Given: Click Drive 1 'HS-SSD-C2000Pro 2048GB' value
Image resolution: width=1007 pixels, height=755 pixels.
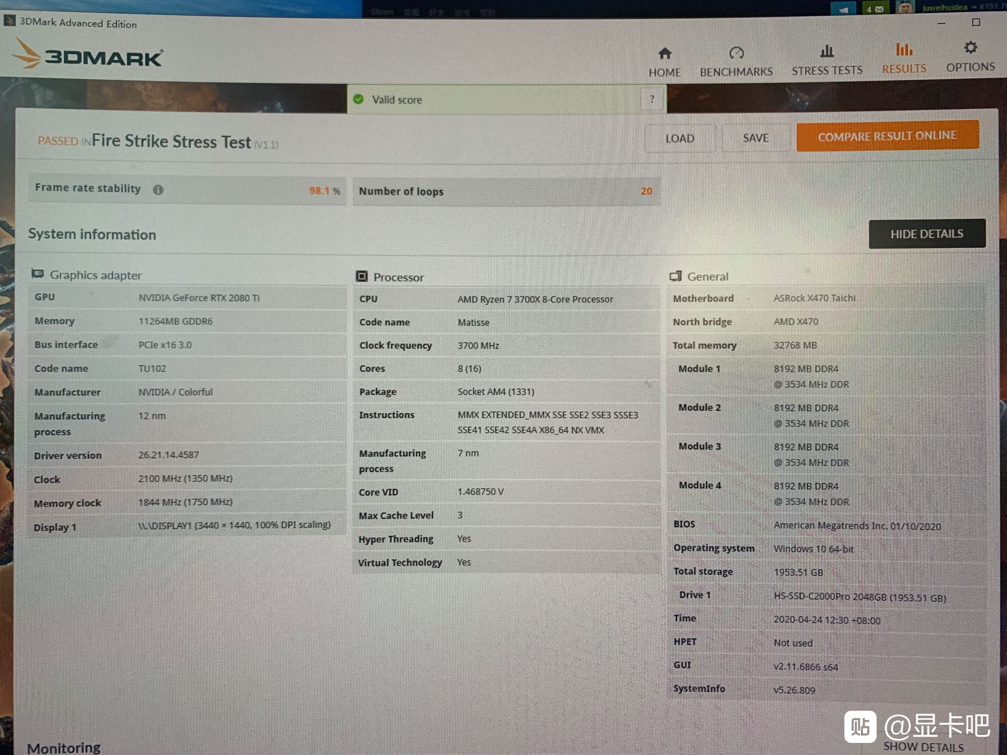Looking at the screenshot, I should [x=859, y=597].
